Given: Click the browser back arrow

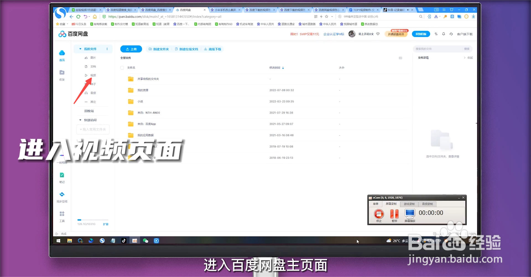Looking at the screenshot, I should tap(71, 17).
